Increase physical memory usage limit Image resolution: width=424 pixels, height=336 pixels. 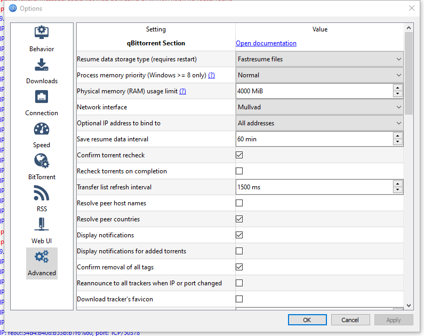click(397, 88)
